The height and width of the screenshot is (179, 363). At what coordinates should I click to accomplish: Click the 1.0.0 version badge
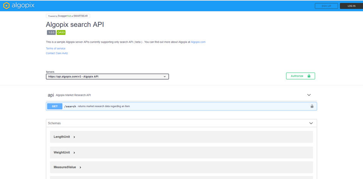tap(51, 33)
